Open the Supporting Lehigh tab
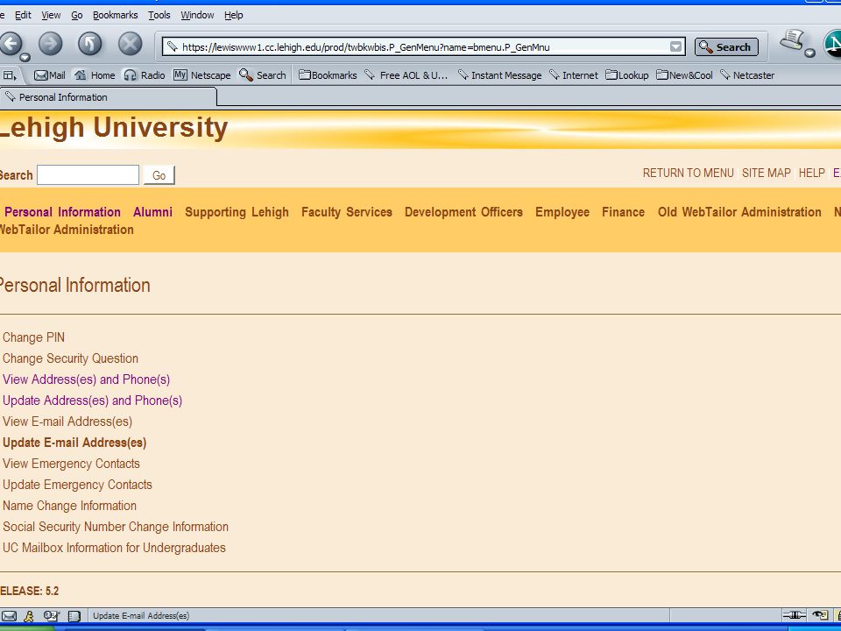 (237, 212)
